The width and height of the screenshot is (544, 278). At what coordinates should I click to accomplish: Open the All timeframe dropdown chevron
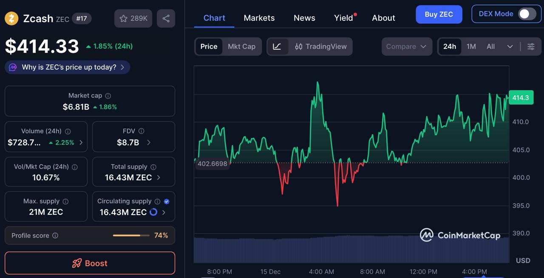pyautogui.click(x=510, y=47)
